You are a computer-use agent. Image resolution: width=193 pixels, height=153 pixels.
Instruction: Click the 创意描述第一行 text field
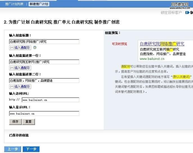(44, 62)
